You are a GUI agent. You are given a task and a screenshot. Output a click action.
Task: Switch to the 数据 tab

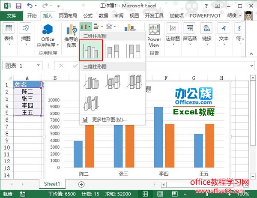point(103,16)
